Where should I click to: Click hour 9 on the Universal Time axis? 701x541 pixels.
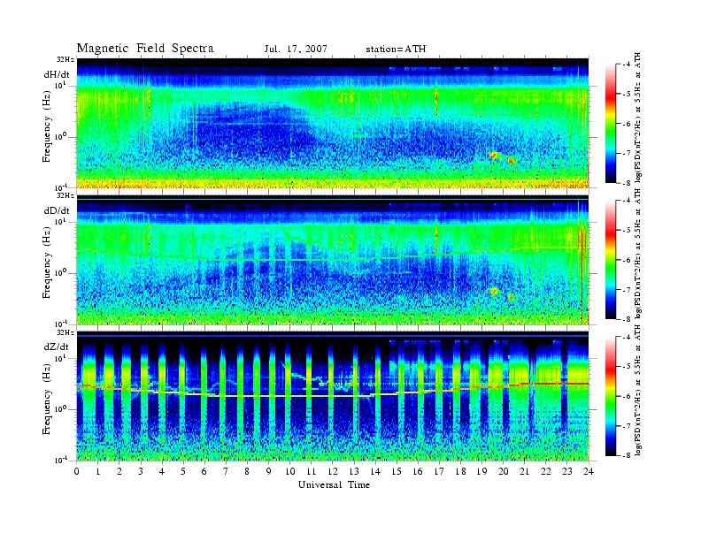269,471
